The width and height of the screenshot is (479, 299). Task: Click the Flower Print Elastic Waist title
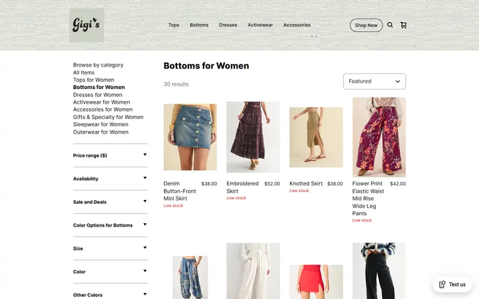point(368,198)
